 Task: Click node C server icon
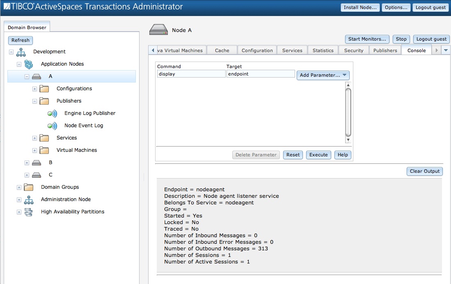tap(37, 175)
